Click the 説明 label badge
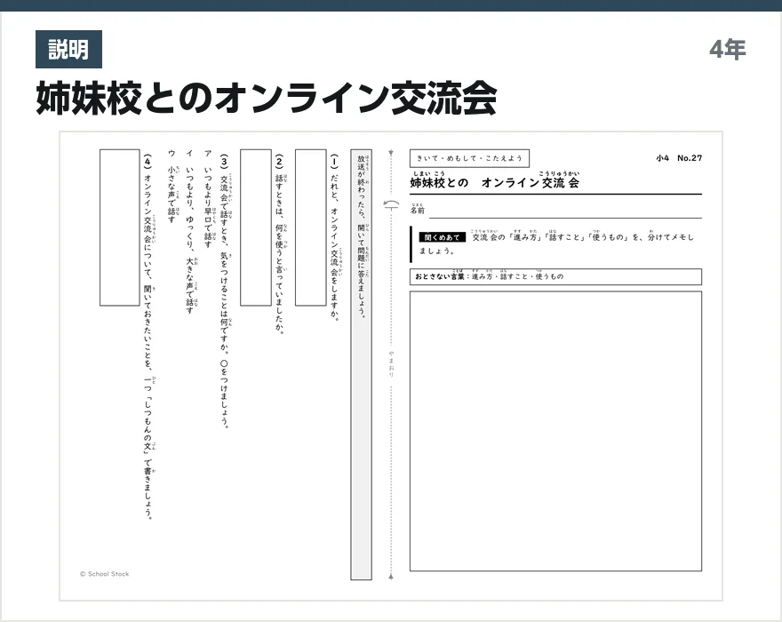 coord(68,50)
